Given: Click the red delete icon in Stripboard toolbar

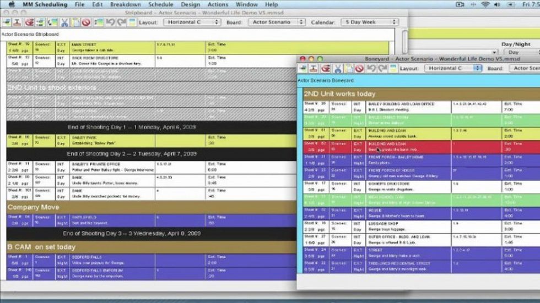Looking at the screenshot, I should (86, 23).
